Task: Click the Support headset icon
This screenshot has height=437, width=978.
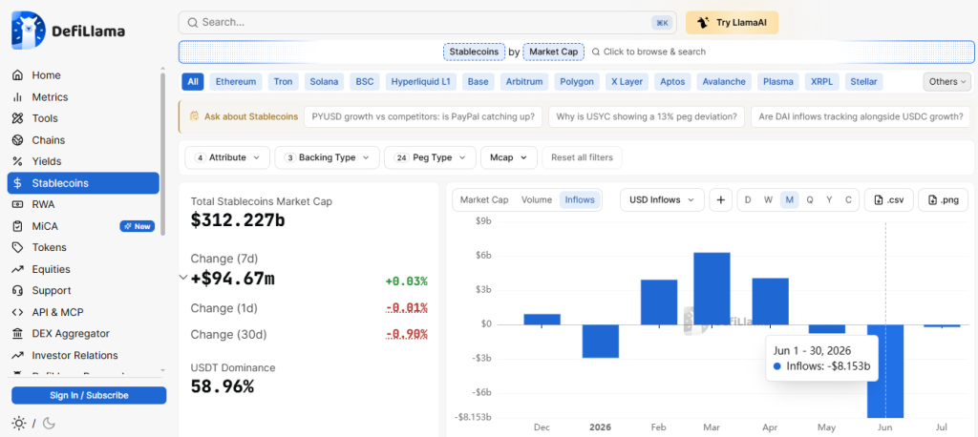Action: (18, 290)
